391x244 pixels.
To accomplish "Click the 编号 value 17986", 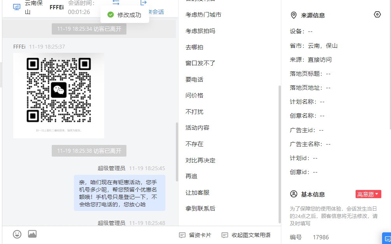I will click(x=321, y=237).
